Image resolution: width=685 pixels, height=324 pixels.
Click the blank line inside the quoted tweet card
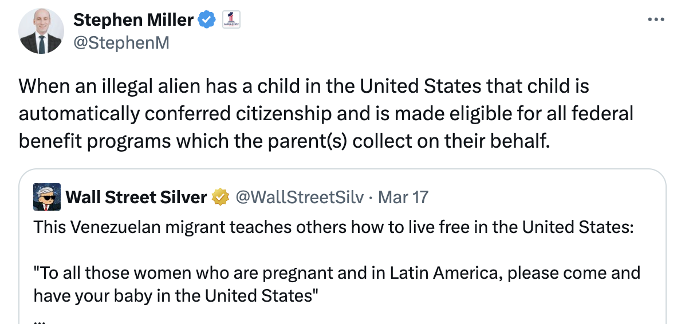(x=344, y=250)
